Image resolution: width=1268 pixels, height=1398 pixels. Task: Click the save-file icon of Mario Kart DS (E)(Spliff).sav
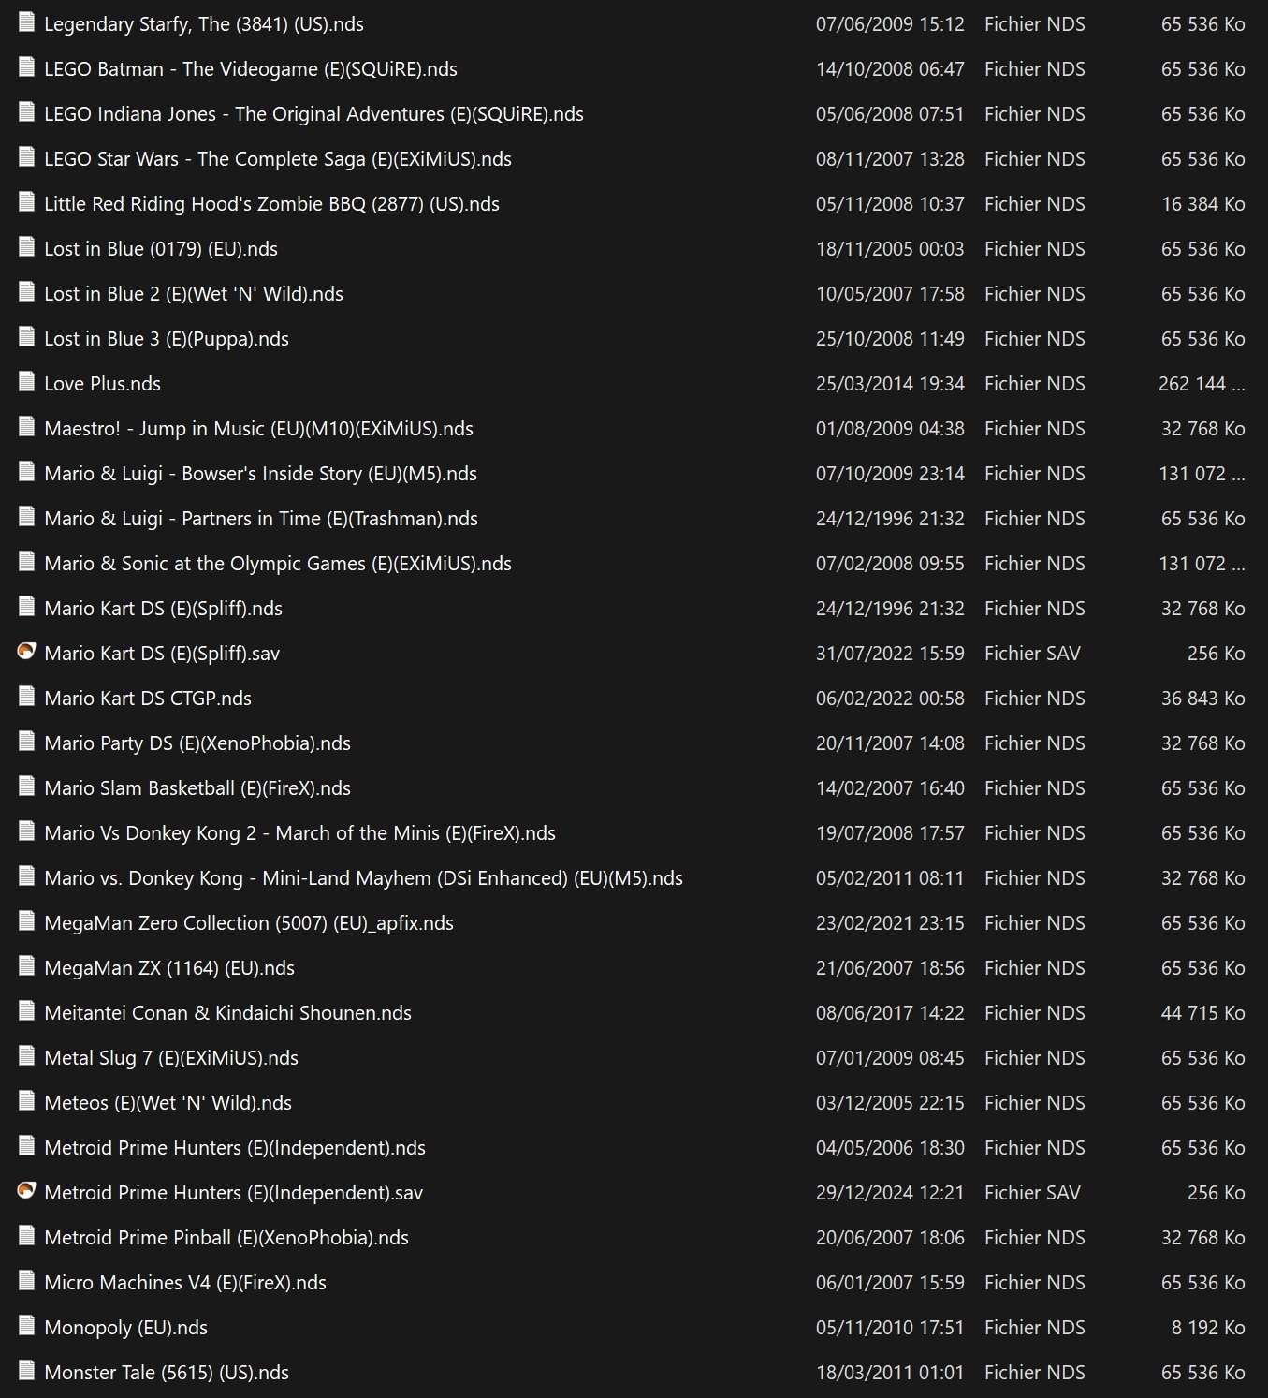pos(26,652)
